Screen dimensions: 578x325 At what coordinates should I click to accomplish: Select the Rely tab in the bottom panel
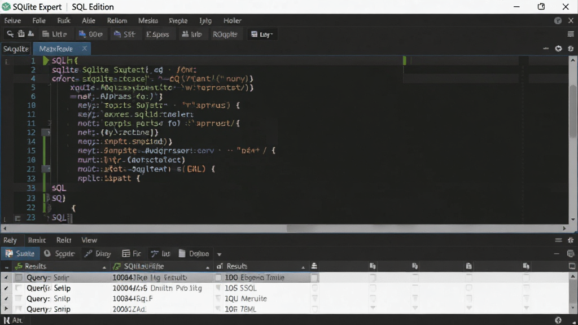point(10,240)
